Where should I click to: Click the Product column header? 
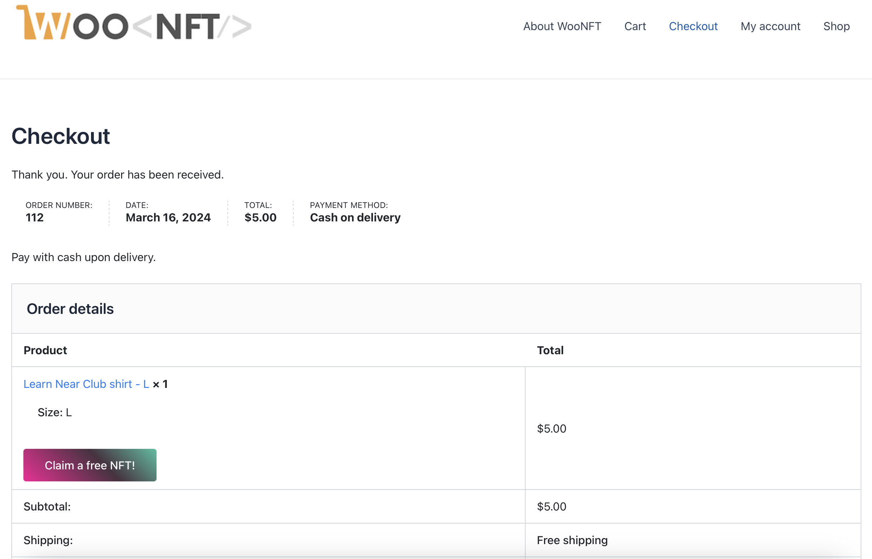pyautogui.click(x=45, y=350)
